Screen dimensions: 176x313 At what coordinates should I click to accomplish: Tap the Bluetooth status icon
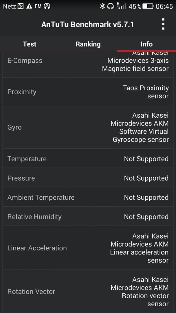pyautogui.click(x=102, y=6)
